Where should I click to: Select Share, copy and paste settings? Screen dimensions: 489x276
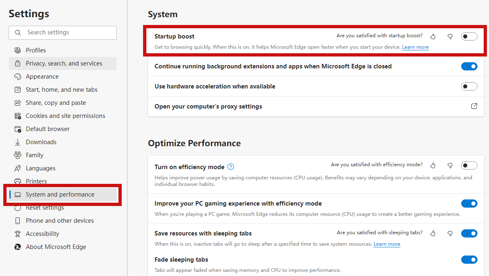[63, 102]
